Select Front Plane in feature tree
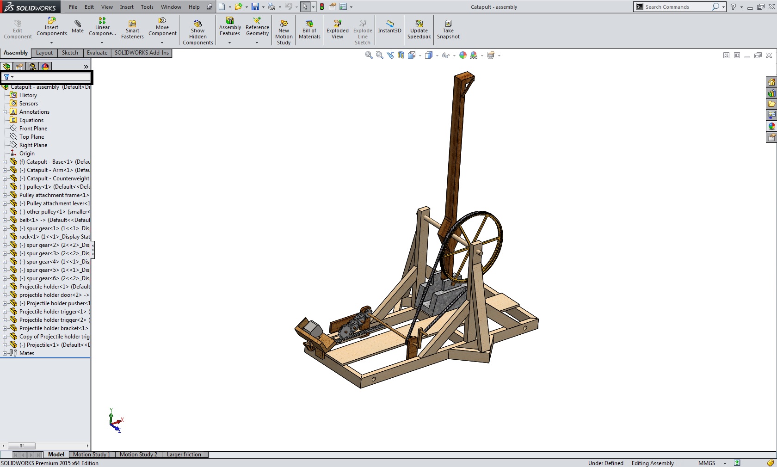Screen dimensions: 777x467 tap(33, 129)
